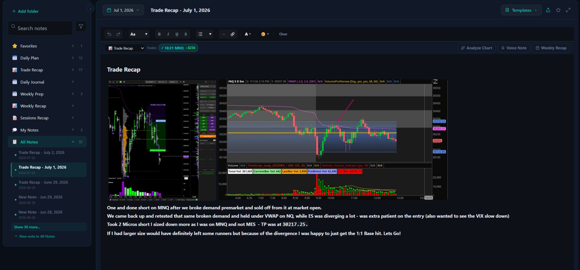Viewport: 580px width, 270px height.
Task: Click the filter notes icon
Action: tap(81, 26)
